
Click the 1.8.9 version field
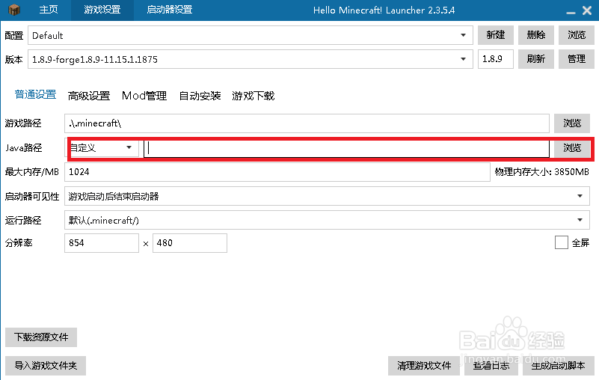pos(496,59)
